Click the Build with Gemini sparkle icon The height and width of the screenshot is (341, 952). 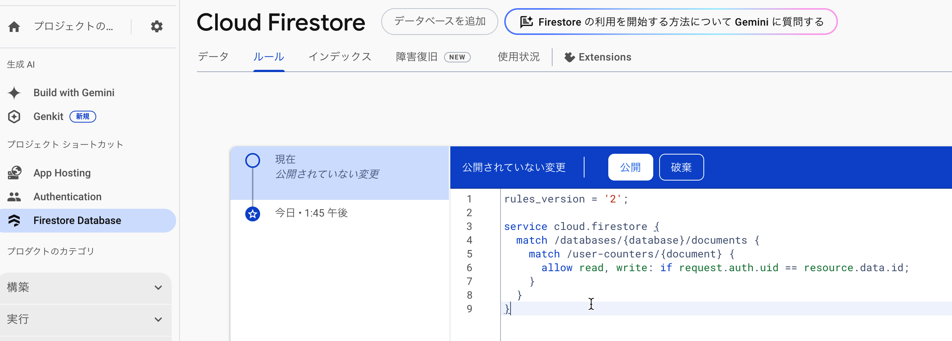click(x=14, y=93)
